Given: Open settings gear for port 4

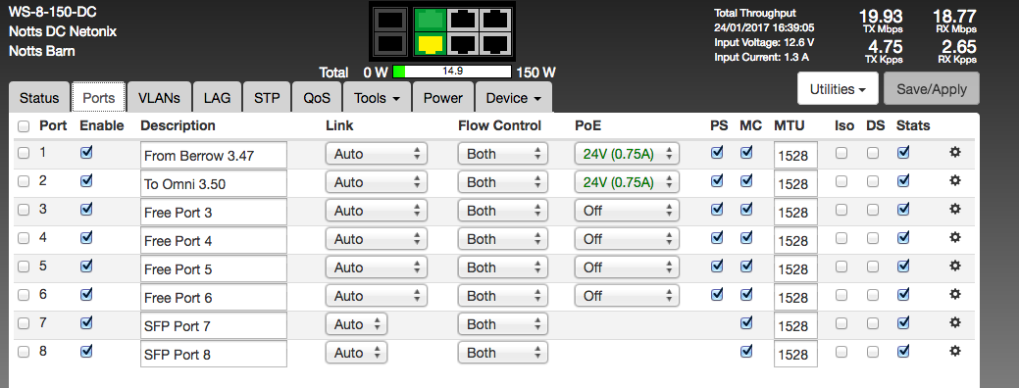Looking at the screenshot, I should [x=954, y=237].
